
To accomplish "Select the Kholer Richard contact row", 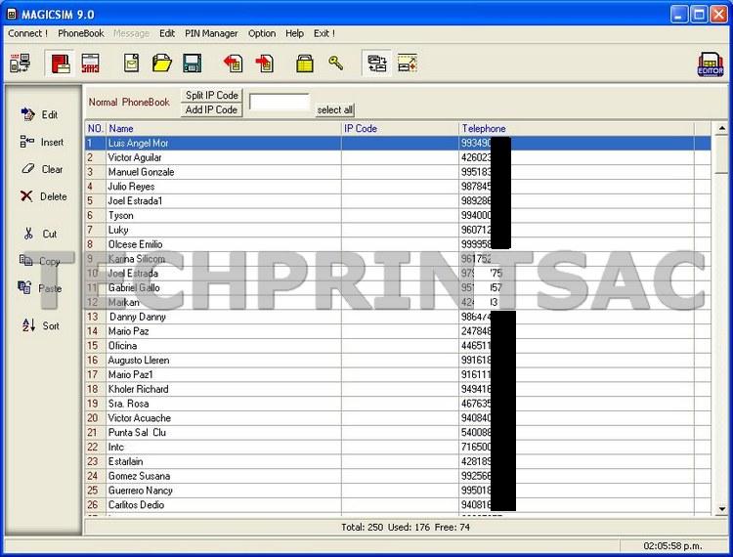I will 398,389.
